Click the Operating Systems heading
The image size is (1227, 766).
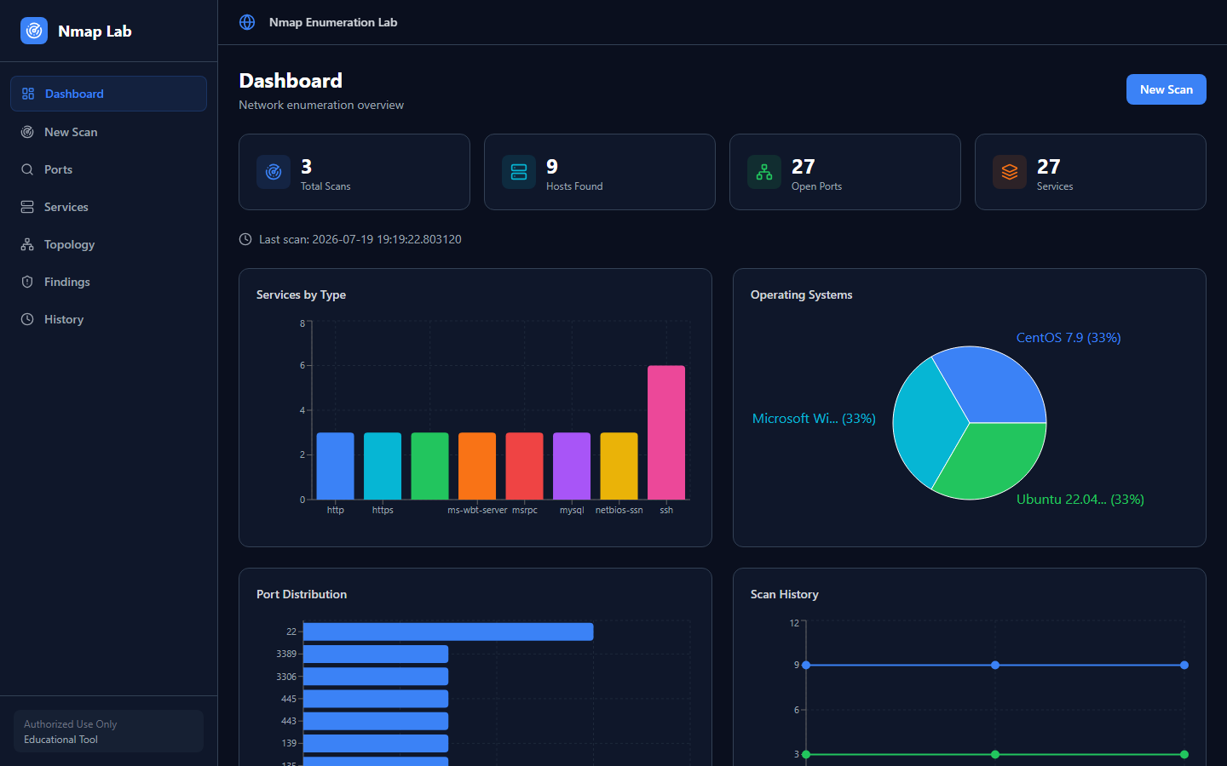pyautogui.click(x=801, y=294)
